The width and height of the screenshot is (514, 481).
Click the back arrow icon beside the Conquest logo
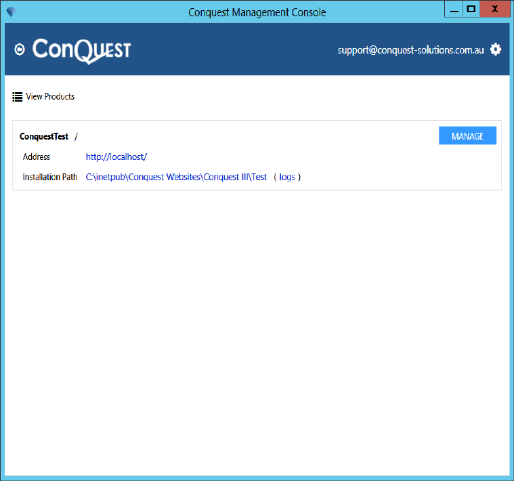(x=20, y=49)
